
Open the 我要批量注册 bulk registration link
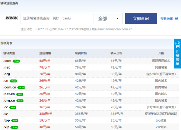169,19
